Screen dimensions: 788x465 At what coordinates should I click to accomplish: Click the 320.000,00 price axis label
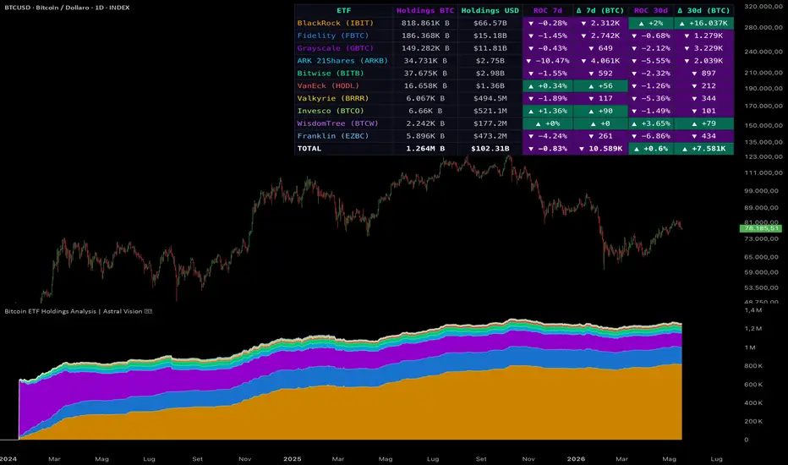click(763, 7)
